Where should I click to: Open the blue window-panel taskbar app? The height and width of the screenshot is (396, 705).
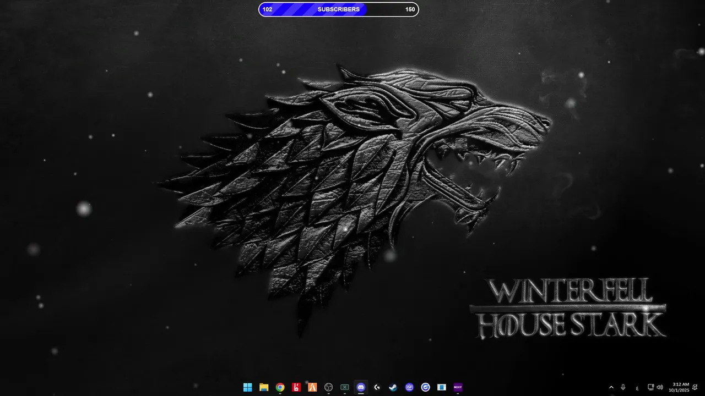tap(441, 387)
